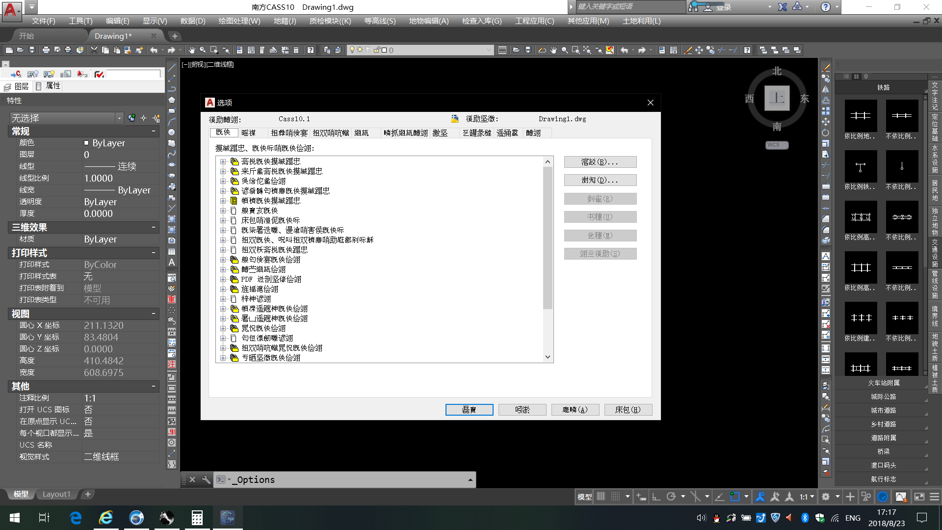Select the Pan hand tool
Screen dimensions: 942x530
[192, 50]
